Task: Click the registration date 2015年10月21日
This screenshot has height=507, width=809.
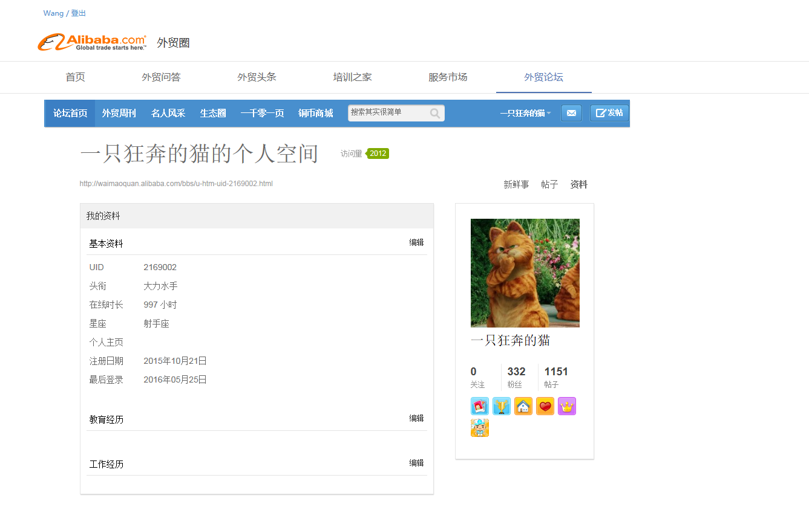Action: pos(175,361)
